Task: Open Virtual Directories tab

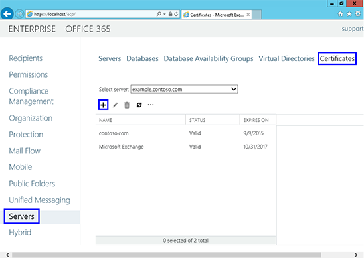Action: click(286, 58)
